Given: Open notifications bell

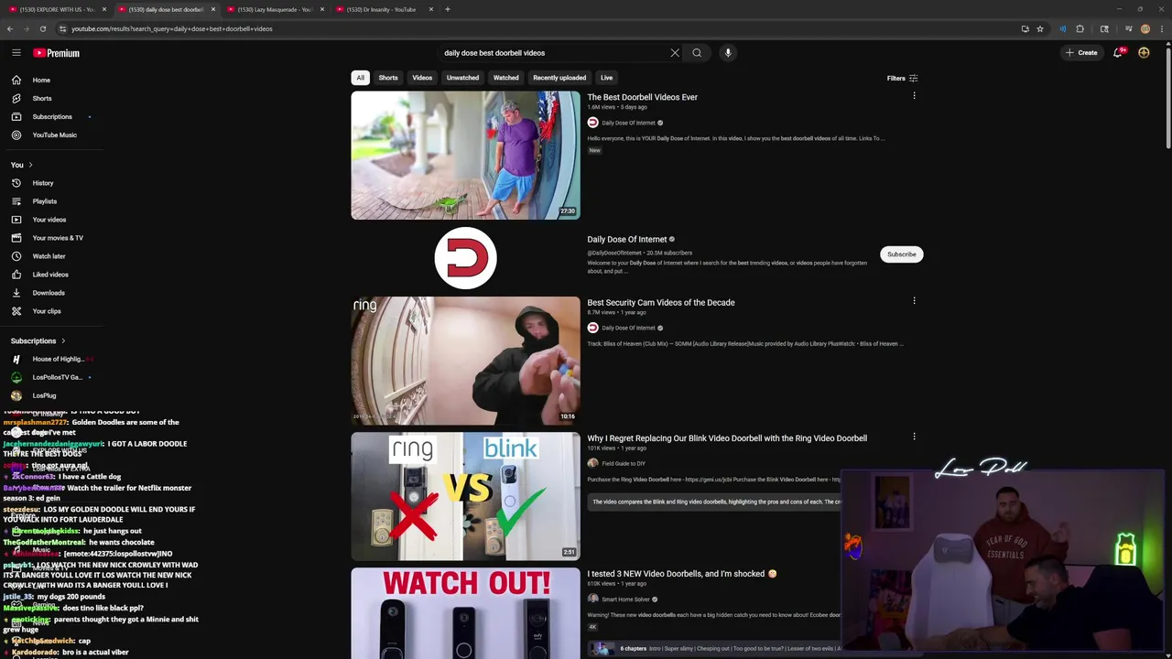Looking at the screenshot, I should pos(1118,53).
